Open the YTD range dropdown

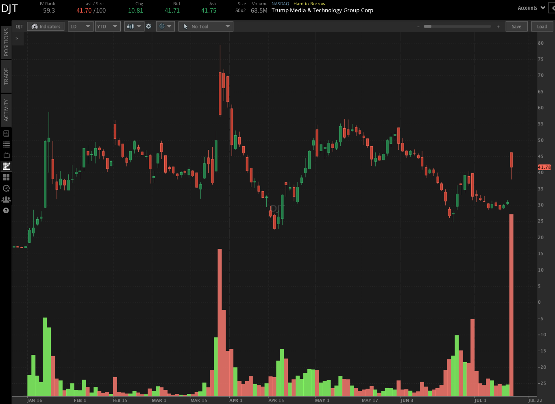(107, 26)
